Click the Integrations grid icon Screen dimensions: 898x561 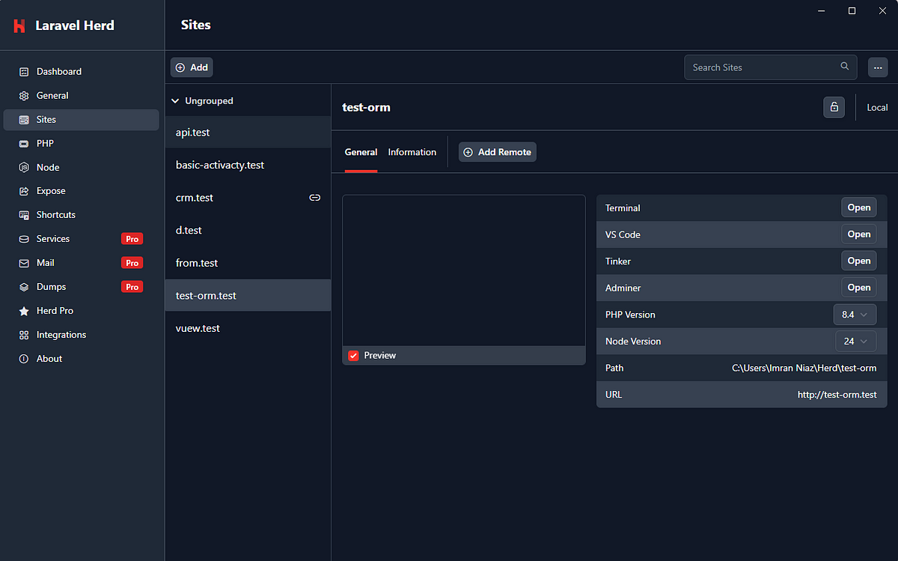click(24, 335)
